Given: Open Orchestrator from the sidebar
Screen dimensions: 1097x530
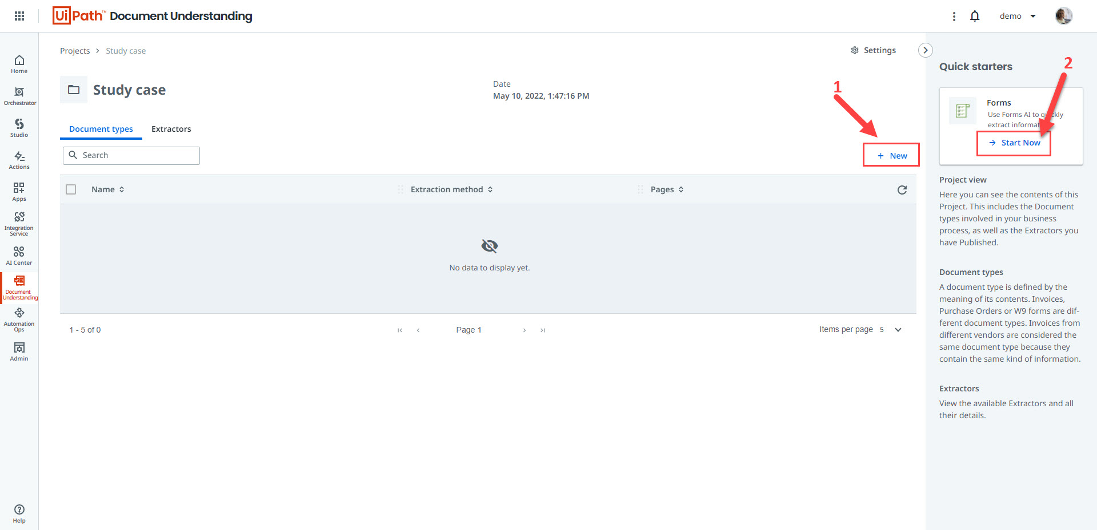Looking at the screenshot, I should (19, 96).
